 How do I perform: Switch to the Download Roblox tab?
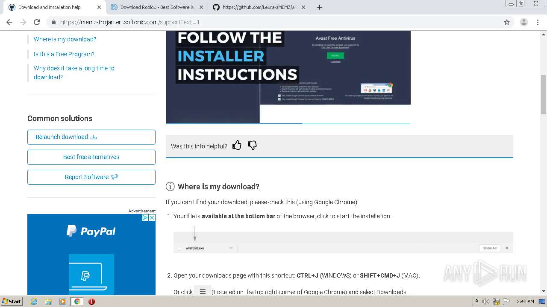coord(157,7)
